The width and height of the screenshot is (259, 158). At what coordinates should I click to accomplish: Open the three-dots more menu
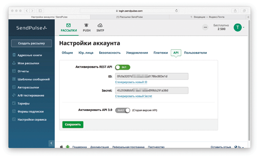coord(205,27)
